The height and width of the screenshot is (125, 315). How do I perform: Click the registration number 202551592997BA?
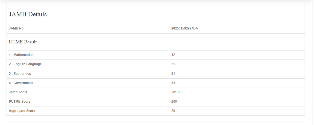184,28
